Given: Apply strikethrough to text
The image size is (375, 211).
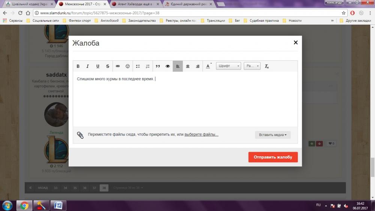Looking at the screenshot, I should (x=108, y=66).
